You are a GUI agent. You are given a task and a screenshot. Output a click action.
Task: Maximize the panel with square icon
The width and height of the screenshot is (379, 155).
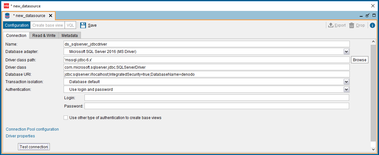pyautogui.click(x=374, y=15)
